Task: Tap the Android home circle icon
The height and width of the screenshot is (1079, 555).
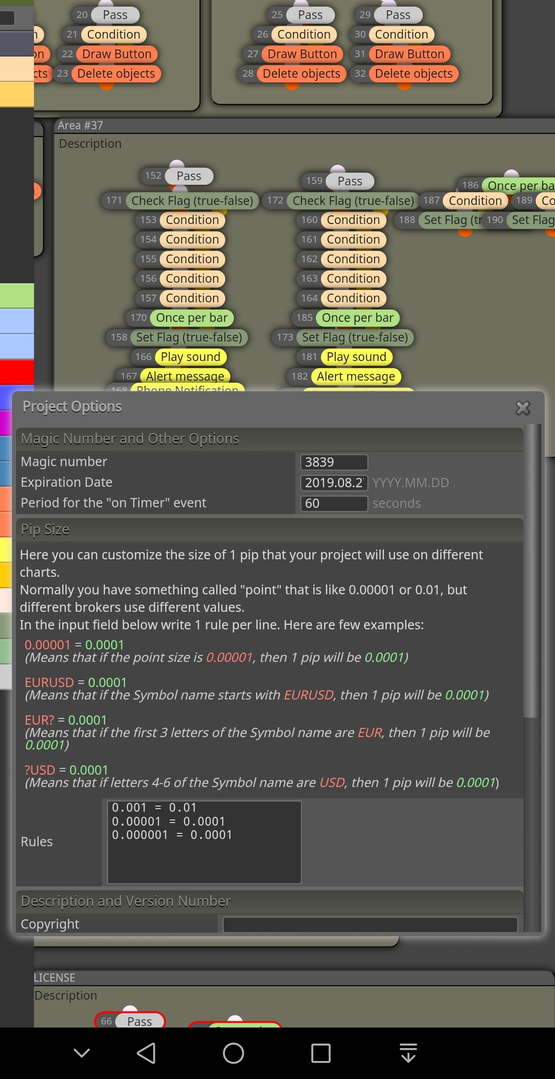Action: click(x=234, y=1053)
